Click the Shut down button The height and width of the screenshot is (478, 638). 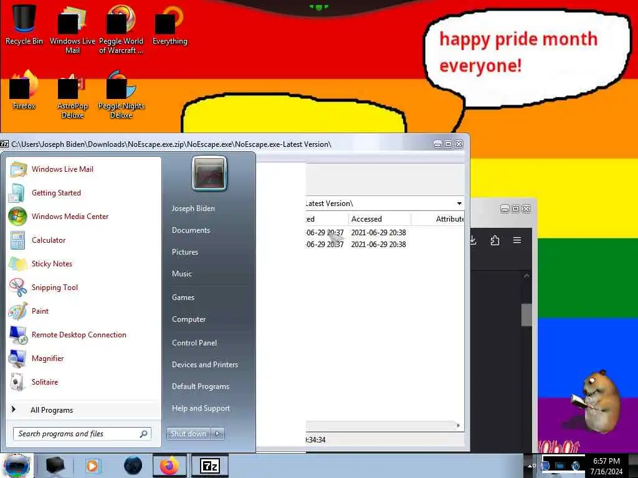pyautogui.click(x=188, y=434)
